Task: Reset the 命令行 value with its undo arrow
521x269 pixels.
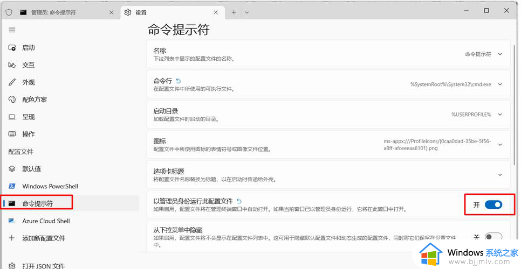Action: pyautogui.click(x=179, y=81)
